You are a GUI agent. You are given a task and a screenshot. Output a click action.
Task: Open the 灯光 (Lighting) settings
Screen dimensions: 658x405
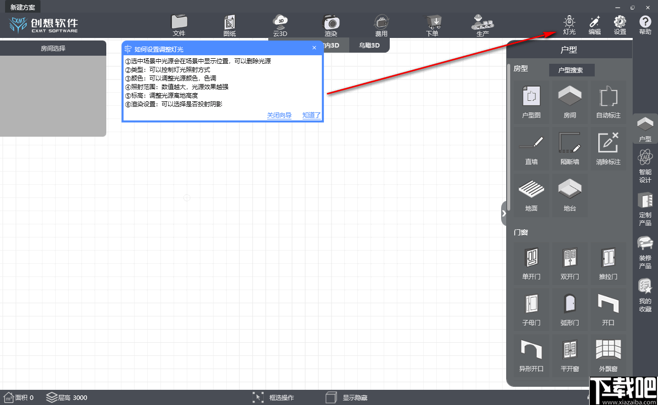(569, 25)
